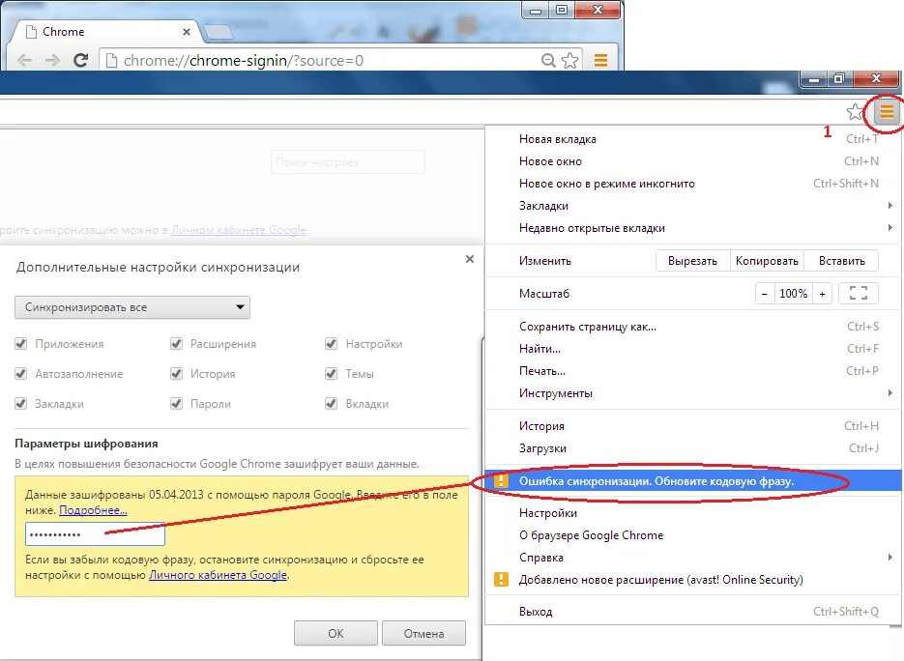Click Отмена button
Viewport: 904px width, 661px height.
[x=423, y=633]
